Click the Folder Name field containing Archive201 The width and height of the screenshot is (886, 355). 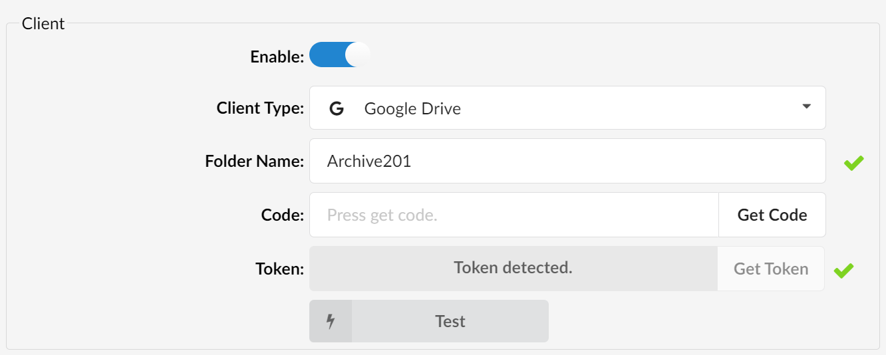pyautogui.click(x=567, y=161)
